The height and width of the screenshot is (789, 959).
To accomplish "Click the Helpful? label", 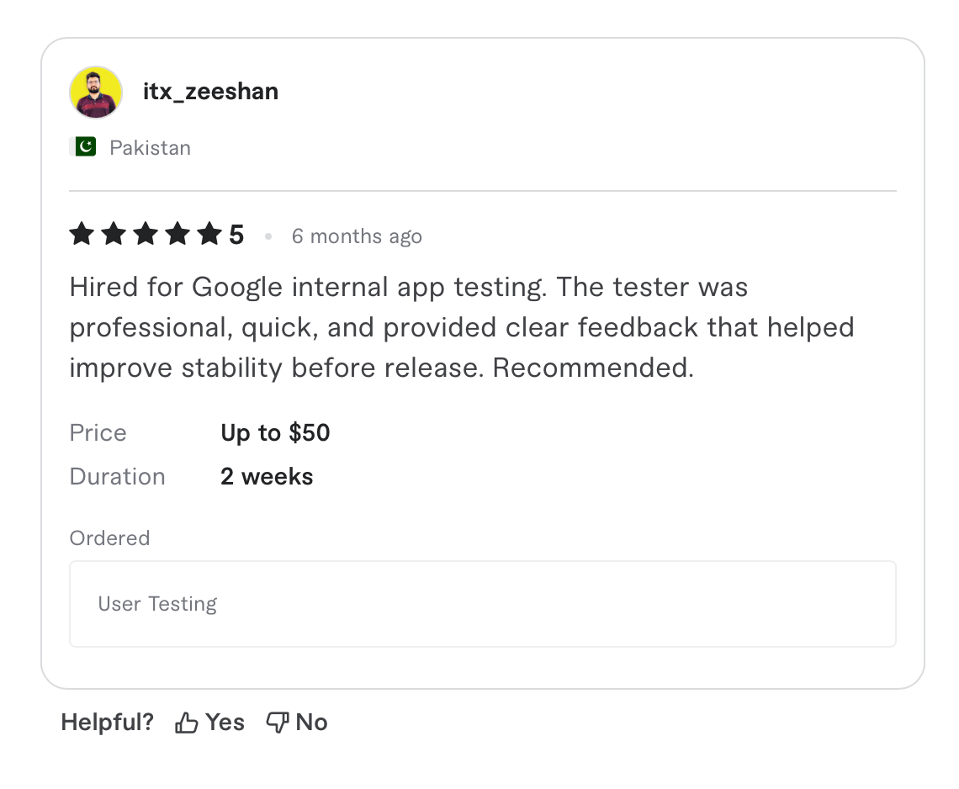I will [107, 722].
